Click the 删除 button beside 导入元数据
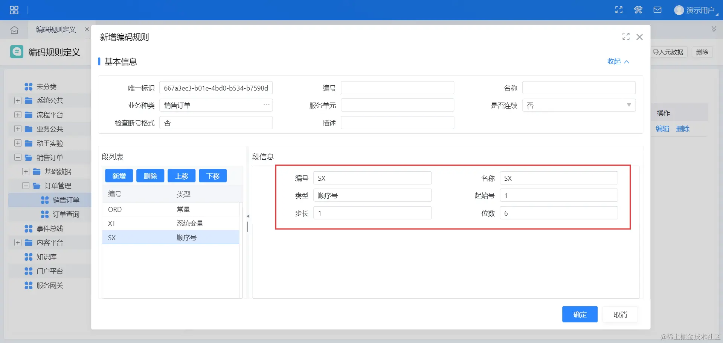Viewport: 723px width, 343px height. 702,52
